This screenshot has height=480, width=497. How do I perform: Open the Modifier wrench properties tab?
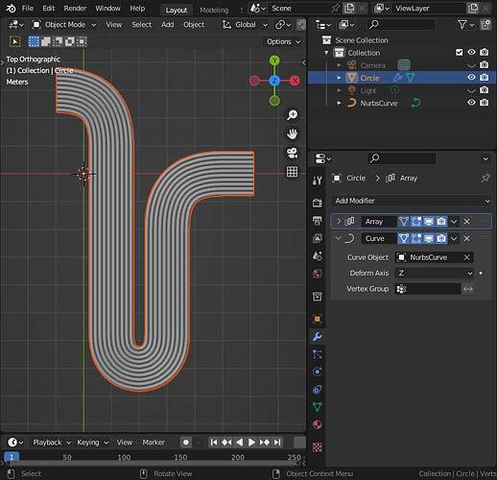[317, 337]
